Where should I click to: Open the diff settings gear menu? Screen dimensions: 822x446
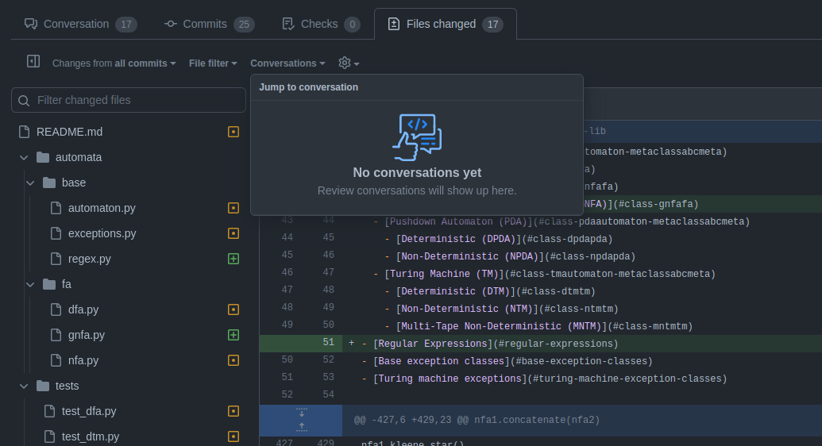(x=349, y=63)
